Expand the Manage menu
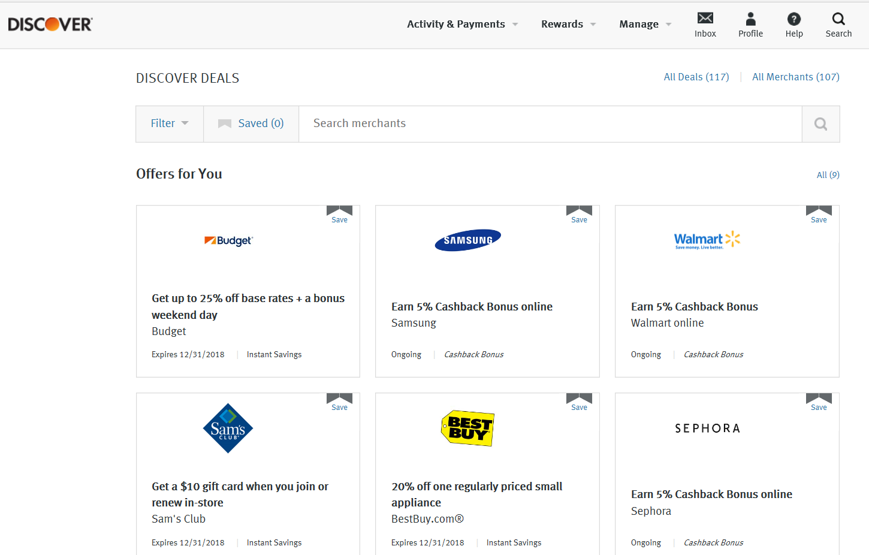The image size is (869, 555). coord(645,24)
